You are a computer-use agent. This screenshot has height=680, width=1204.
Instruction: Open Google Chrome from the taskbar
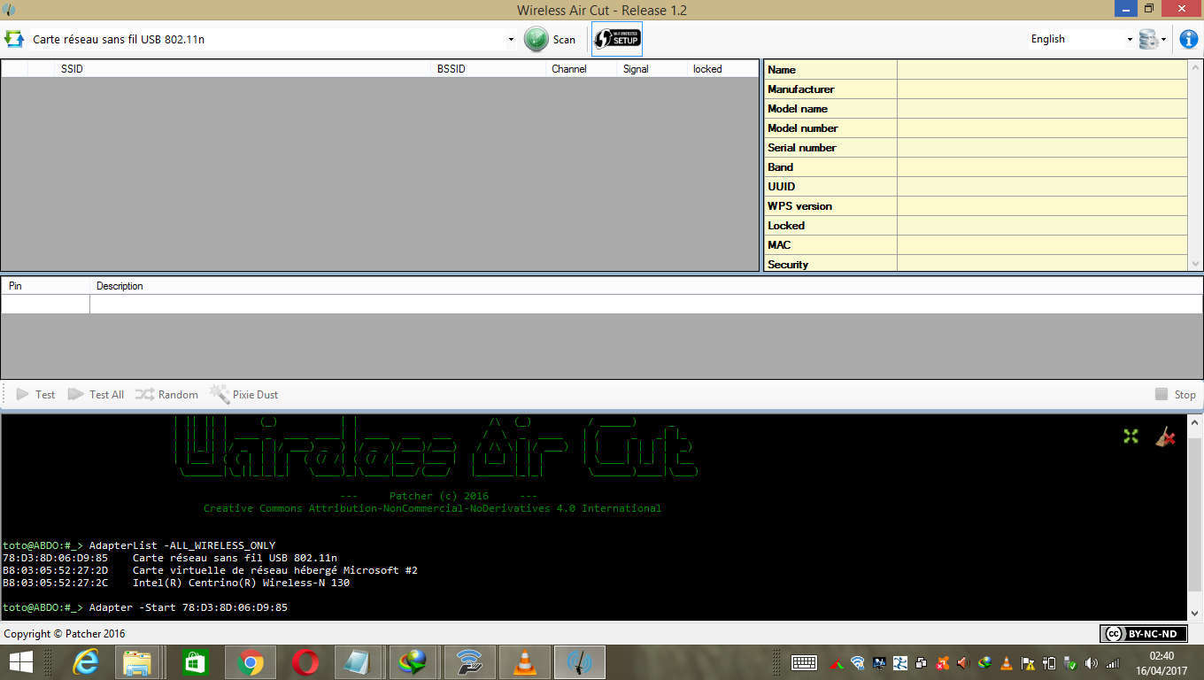click(251, 662)
